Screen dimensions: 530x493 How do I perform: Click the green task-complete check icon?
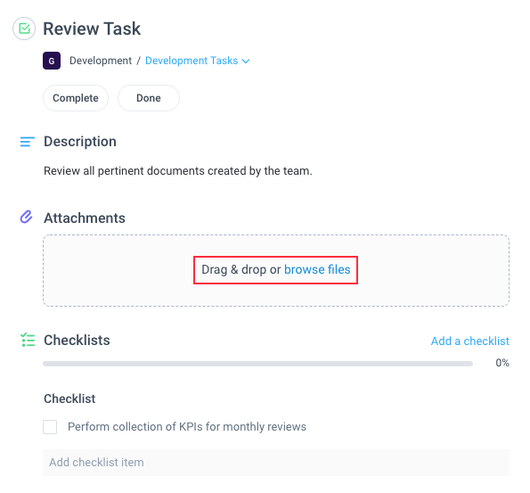pyautogui.click(x=24, y=29)
